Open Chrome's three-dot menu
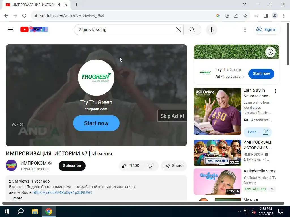Viewport: 290px width, 217px height. 284,16
